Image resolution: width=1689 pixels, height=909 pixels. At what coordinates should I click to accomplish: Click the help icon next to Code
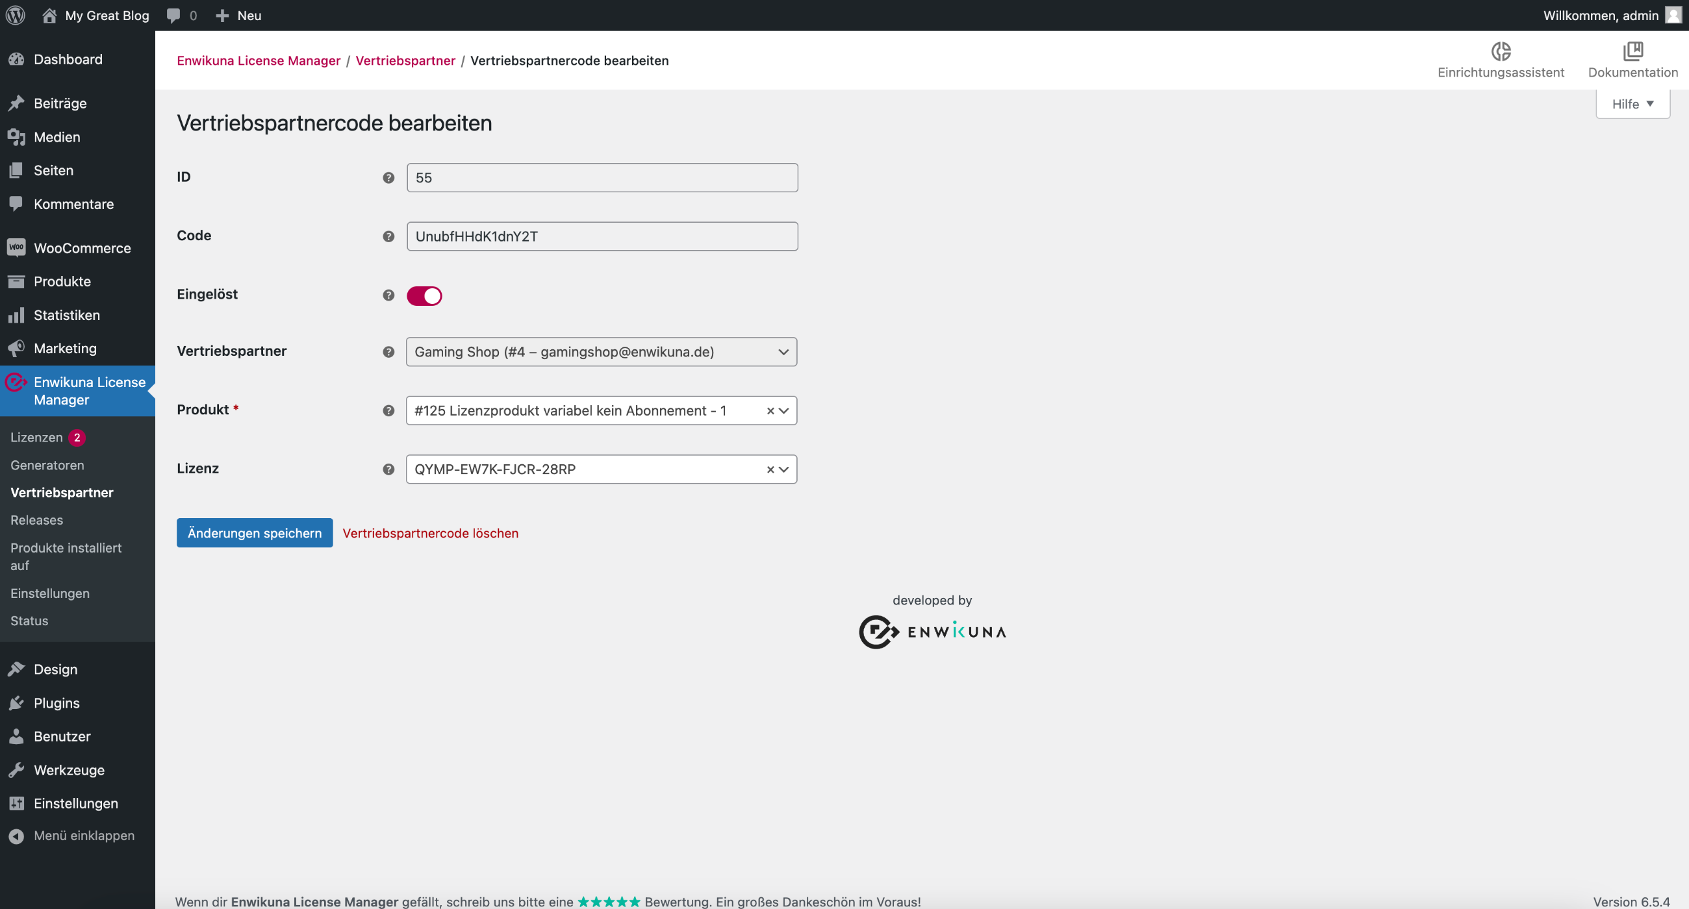[x=389, y=236]
